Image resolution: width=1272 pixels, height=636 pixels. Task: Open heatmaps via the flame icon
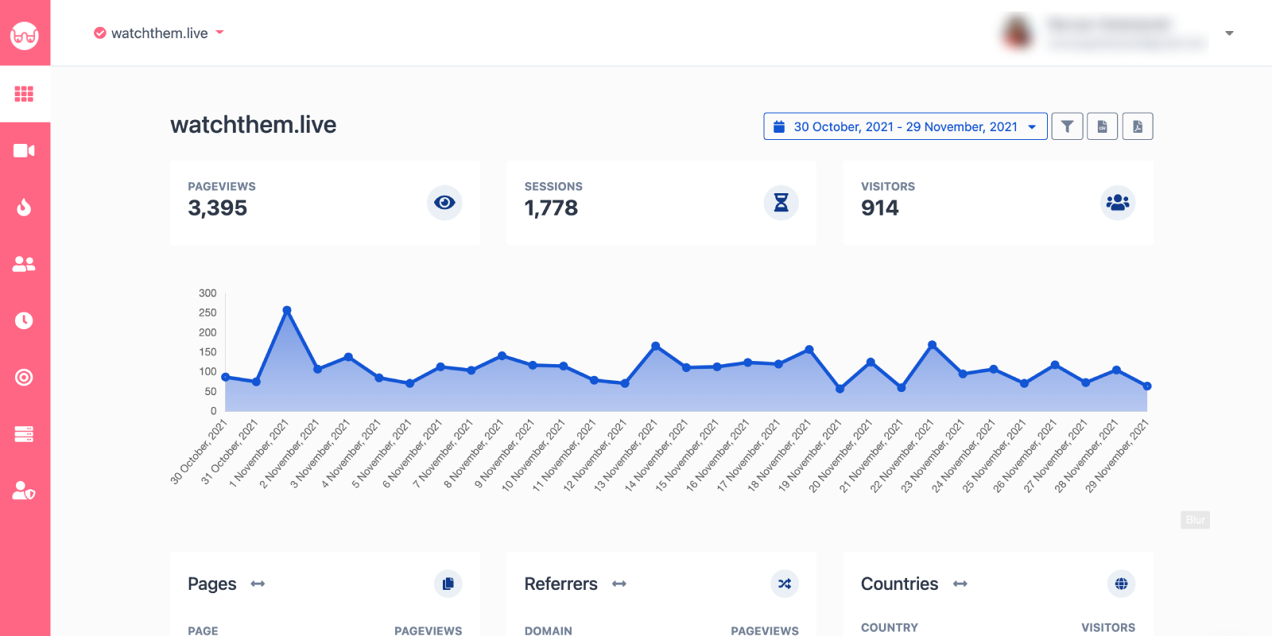point(25,207)
